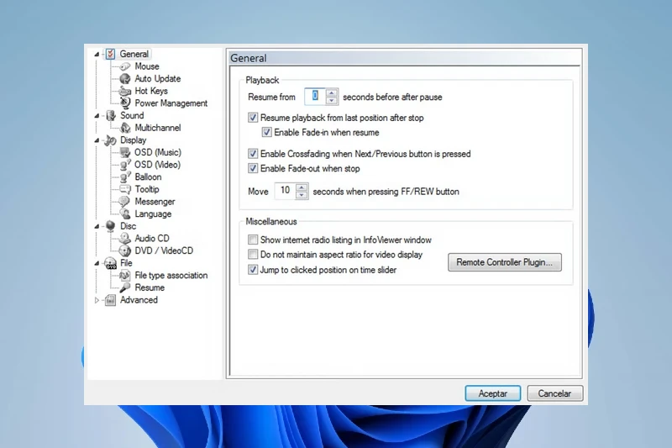Click the Tooltip icon
This screenshot has width=672, height=448.
(125, 189)
